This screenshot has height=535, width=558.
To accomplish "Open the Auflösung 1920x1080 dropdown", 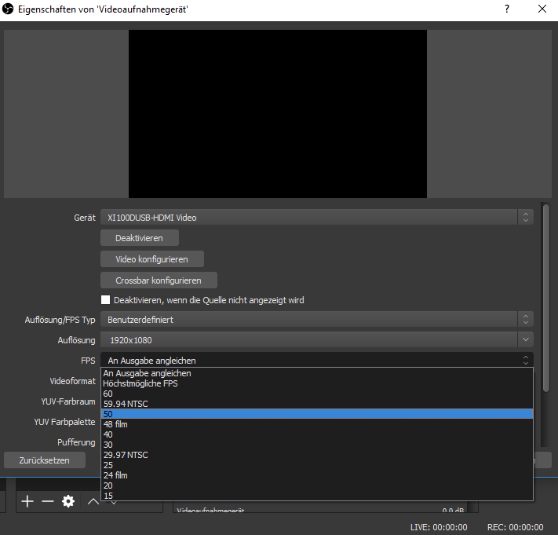I will point(316,340).
